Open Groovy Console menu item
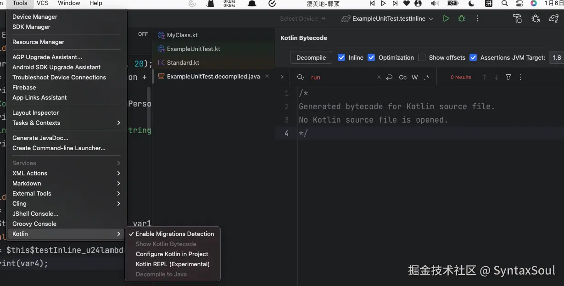This screenshot has width=564, height=286. pyautogui.click(x=66, y=224)
